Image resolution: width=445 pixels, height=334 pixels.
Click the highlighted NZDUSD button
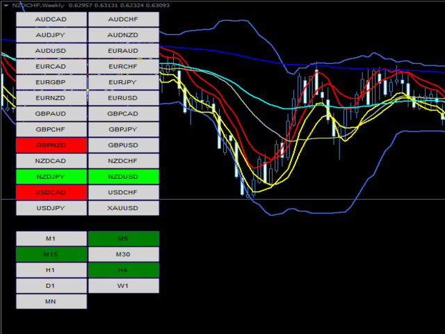pos(123,177)
